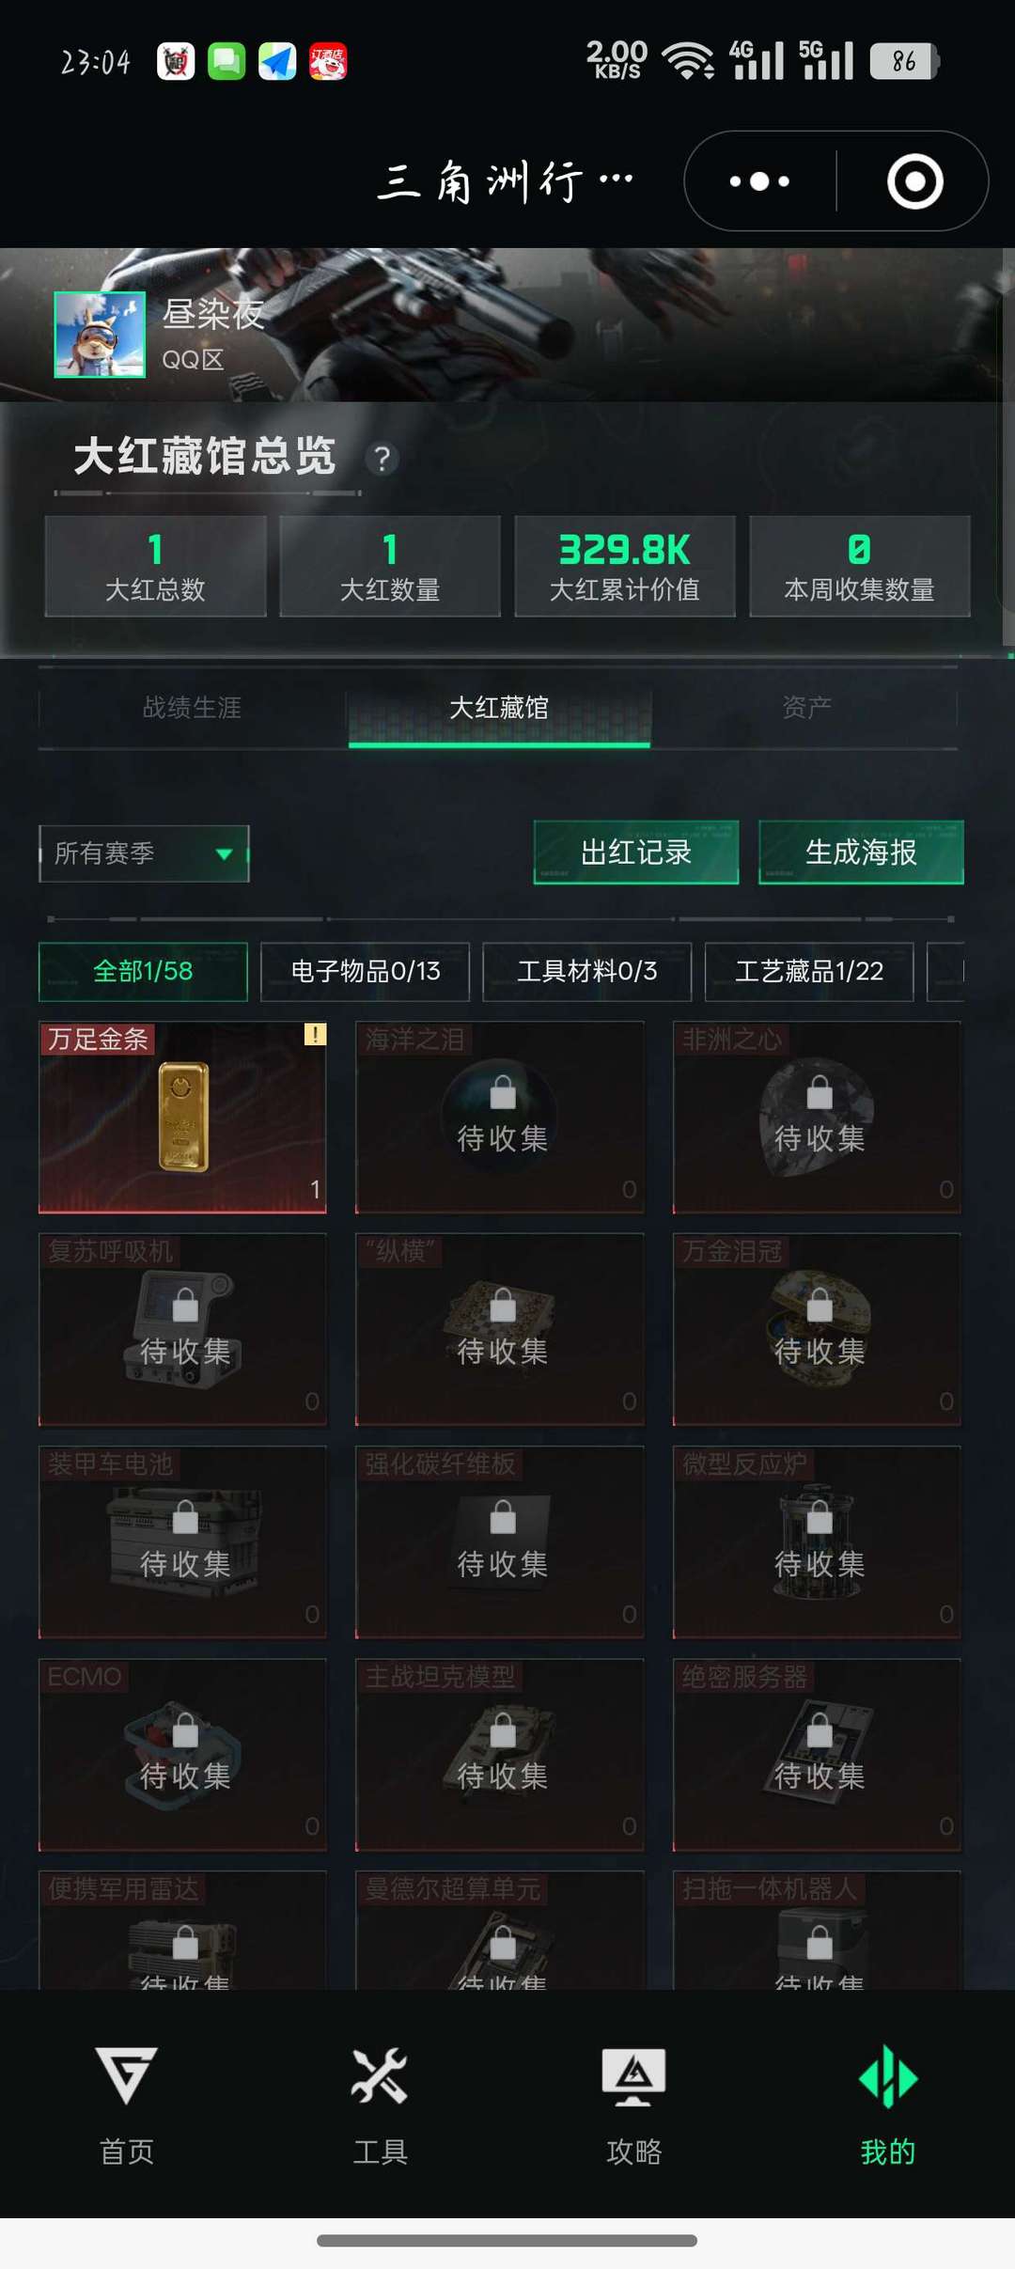
Task: Open the locked 海洋之泪 item card
Action: coord(500,1117)
